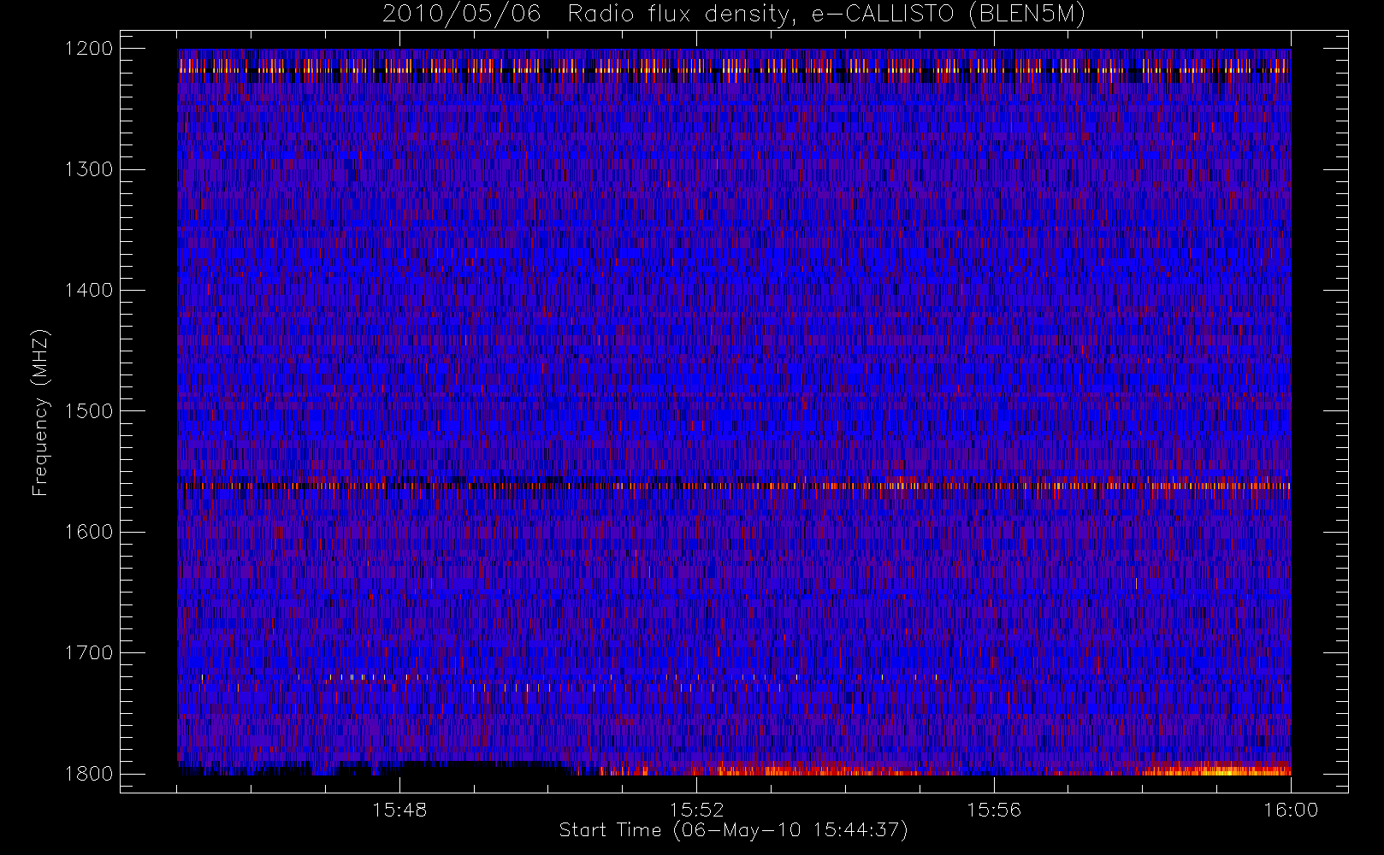Viewport: 1384px width, 855px height.
Task: Click the 1200 frequency tick label
Action: pos(89,49)
